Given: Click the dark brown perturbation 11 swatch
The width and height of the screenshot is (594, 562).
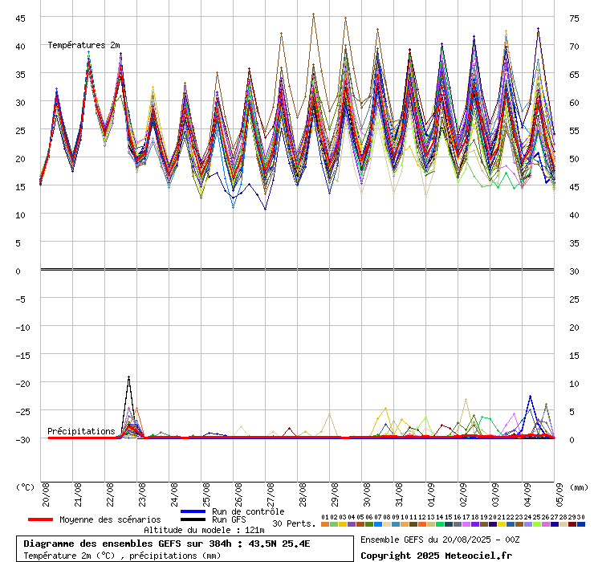Looking at the screenshot, I should pos(413,524).
